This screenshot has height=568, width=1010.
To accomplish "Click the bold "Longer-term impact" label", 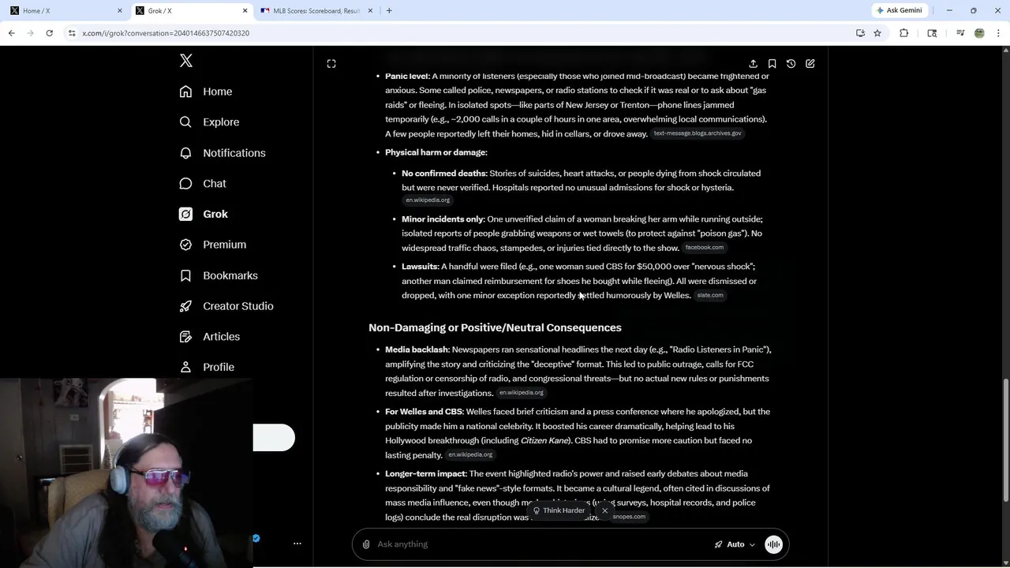I will tap(426, 474).
